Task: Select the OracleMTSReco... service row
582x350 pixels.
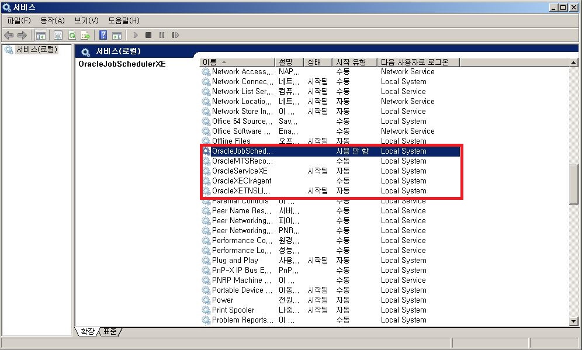Action: point(330,161)
